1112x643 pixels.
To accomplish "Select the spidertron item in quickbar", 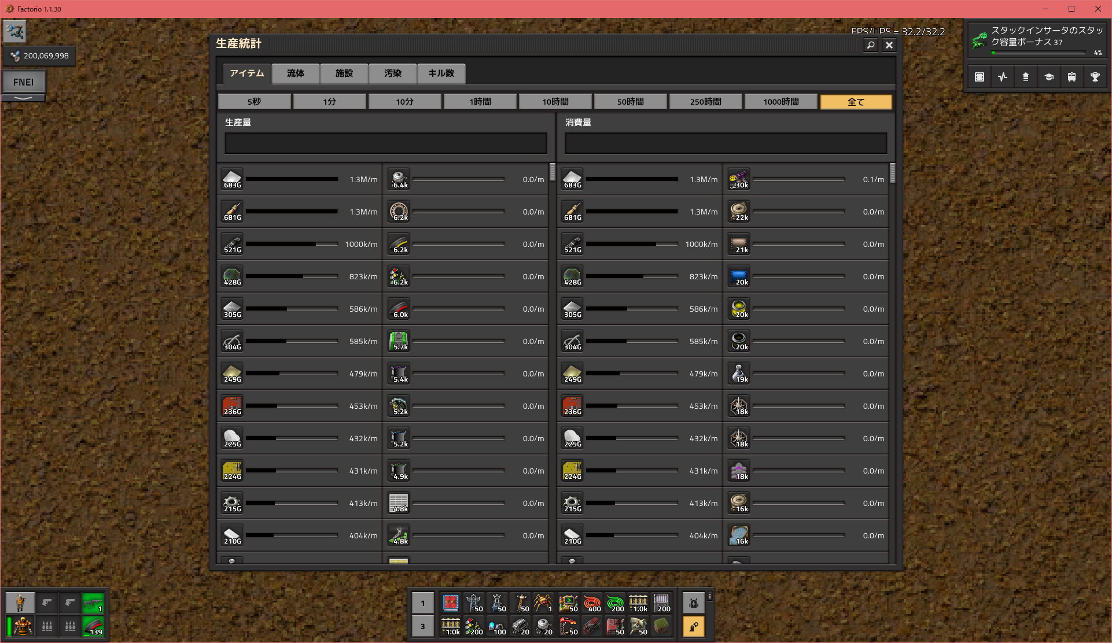I will [543, 603].
